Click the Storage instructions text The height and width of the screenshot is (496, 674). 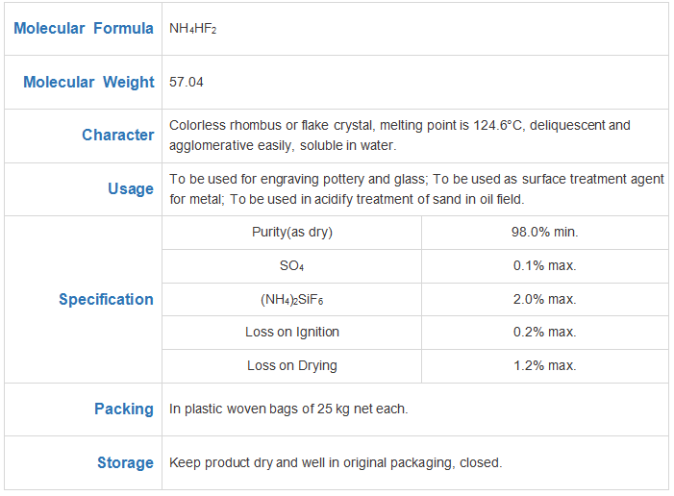pos(336,463)
